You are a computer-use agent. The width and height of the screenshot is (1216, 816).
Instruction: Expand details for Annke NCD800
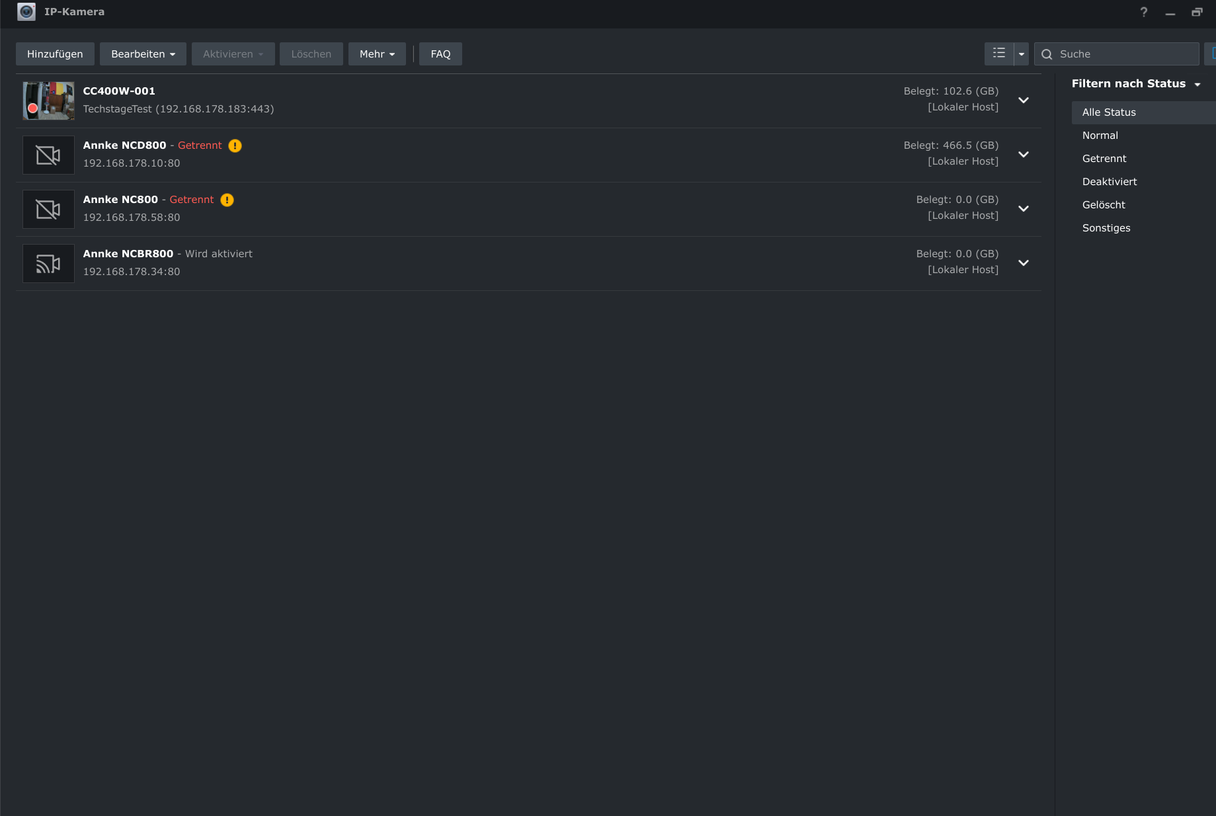point(1023,155)
